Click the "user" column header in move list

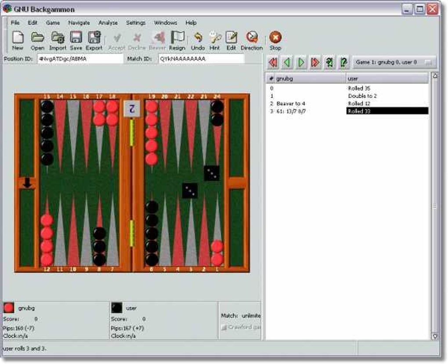tap(387, 78)
